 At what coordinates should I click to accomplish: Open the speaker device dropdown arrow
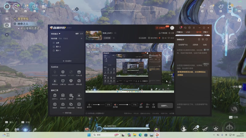click(x=117, y=105)
